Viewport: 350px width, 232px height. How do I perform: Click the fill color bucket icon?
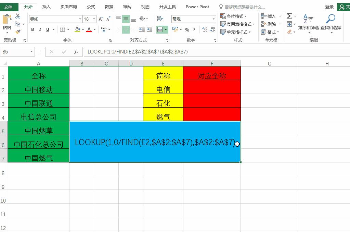77,29
